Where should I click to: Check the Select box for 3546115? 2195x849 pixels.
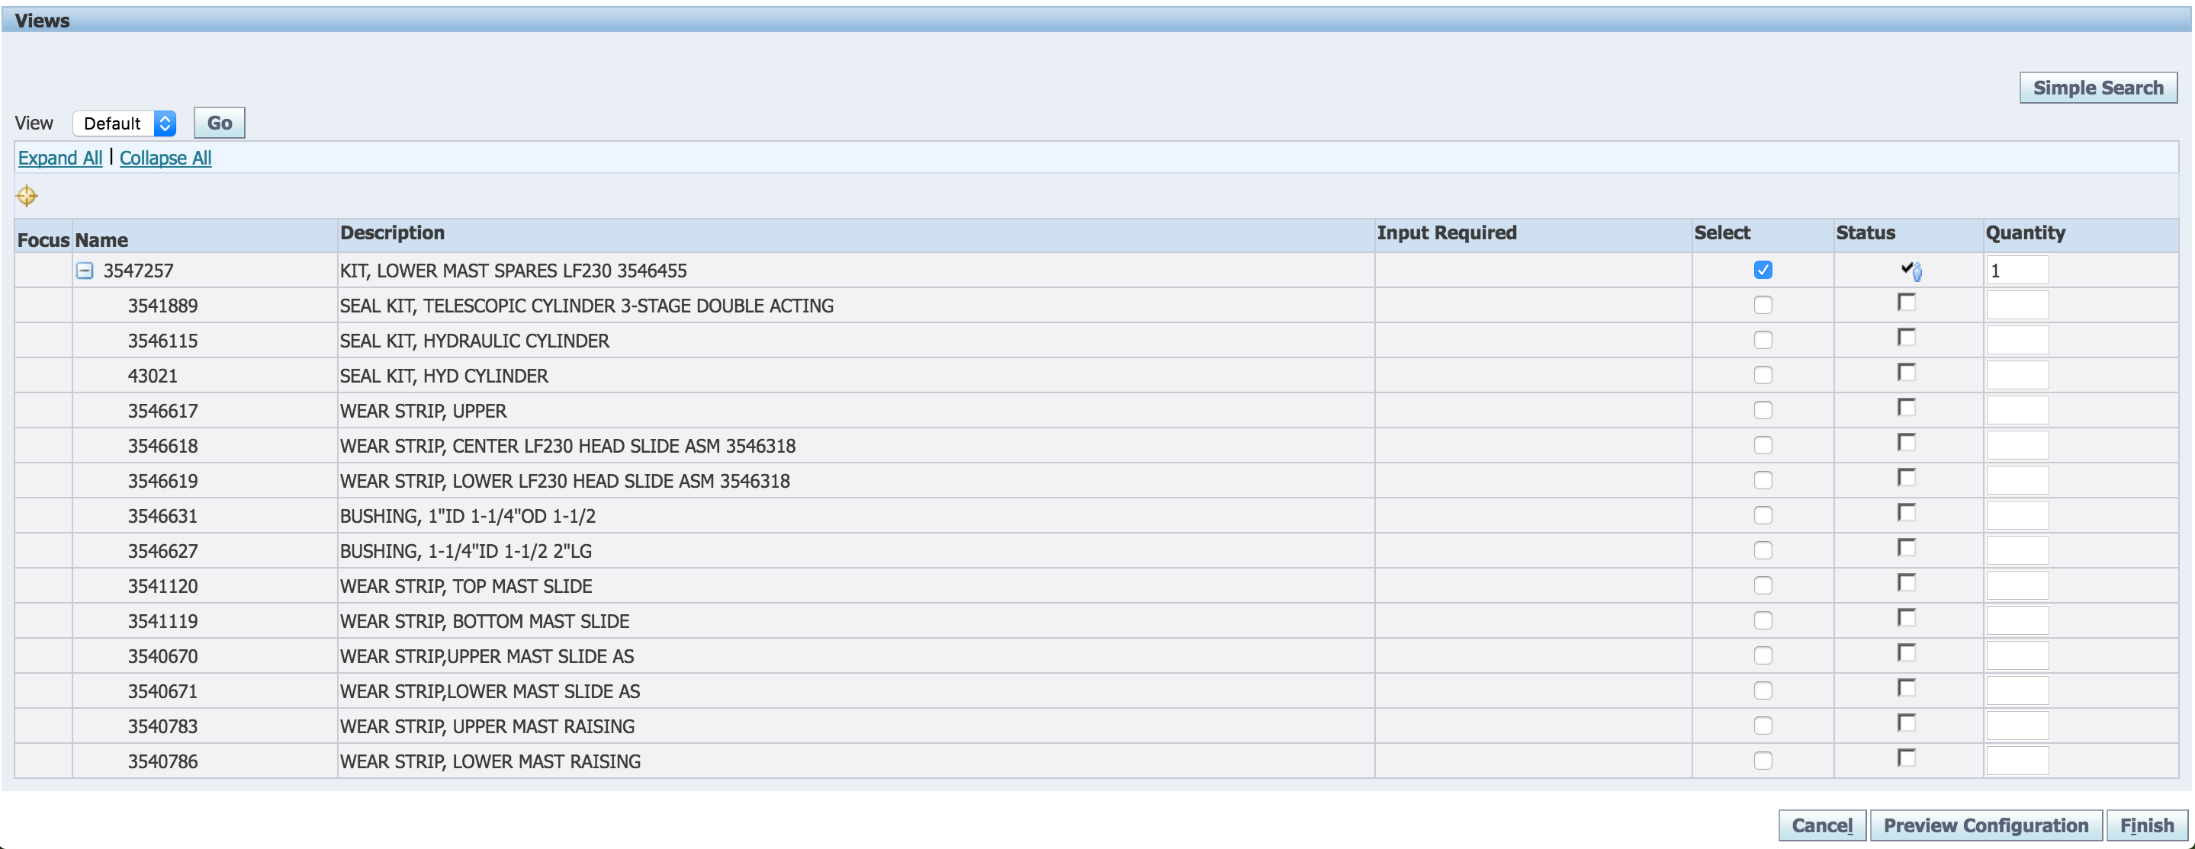(x=1763, y=340)
